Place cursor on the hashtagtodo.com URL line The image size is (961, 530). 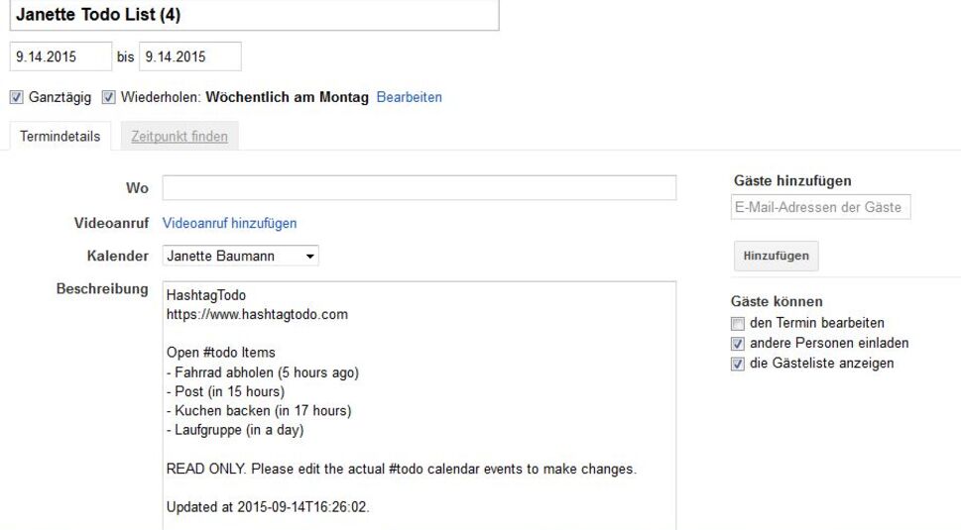tap(257, 315)
